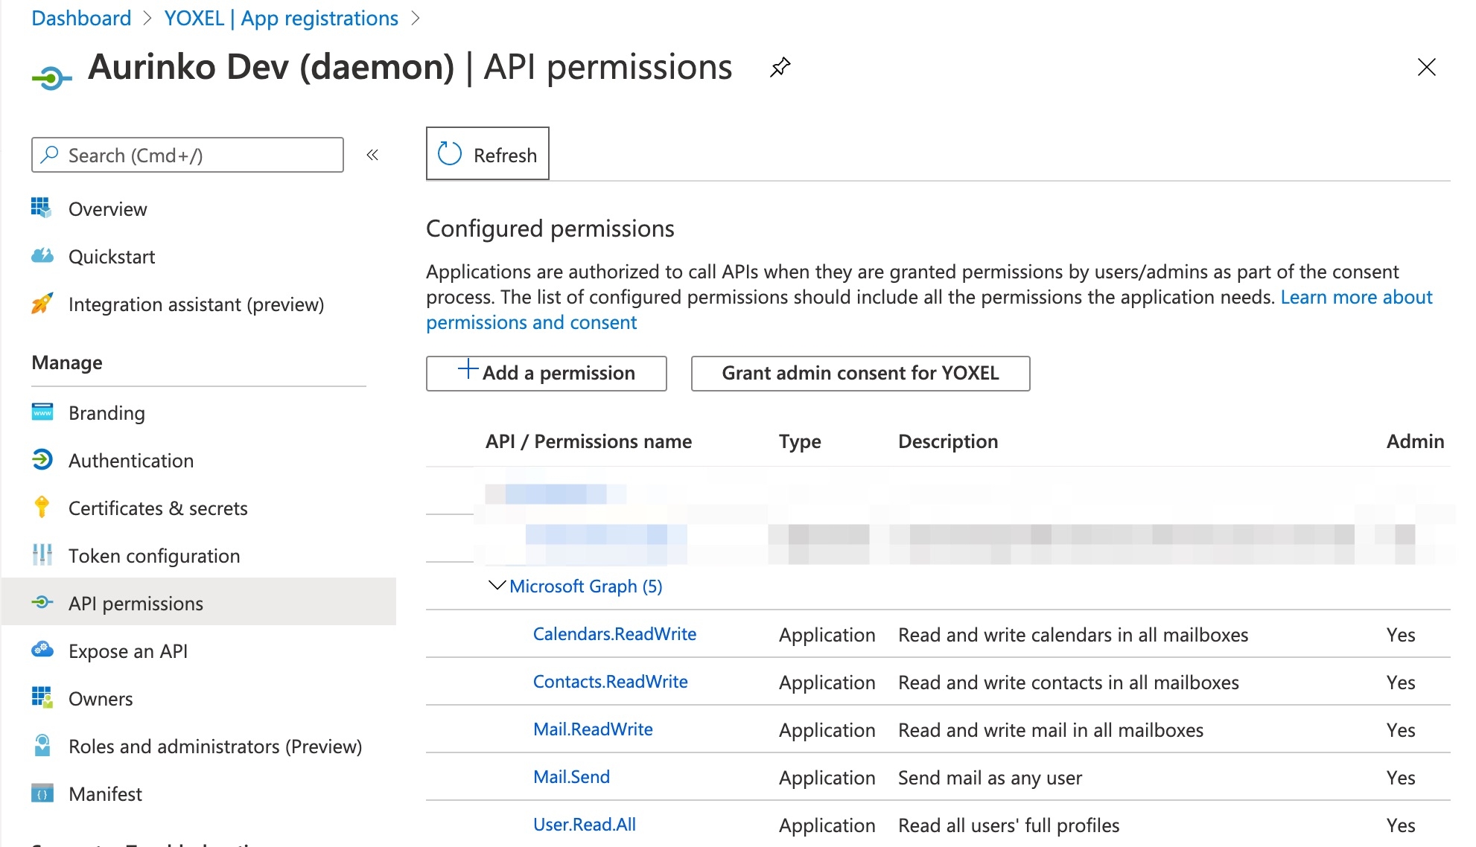
Task: Open the Manifest editor
Action: click(x=105, y=794)
